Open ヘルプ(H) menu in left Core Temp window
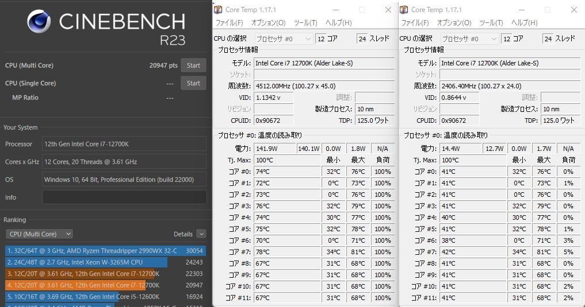 (338, 23)
